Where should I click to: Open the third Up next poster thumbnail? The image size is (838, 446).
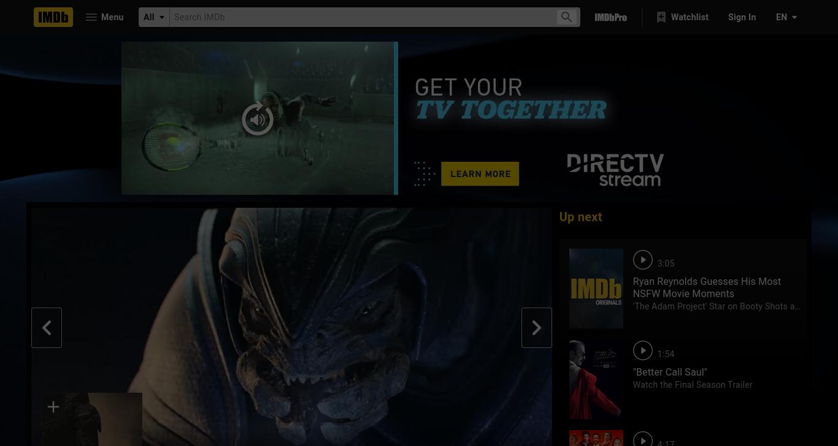pos(596,438)
